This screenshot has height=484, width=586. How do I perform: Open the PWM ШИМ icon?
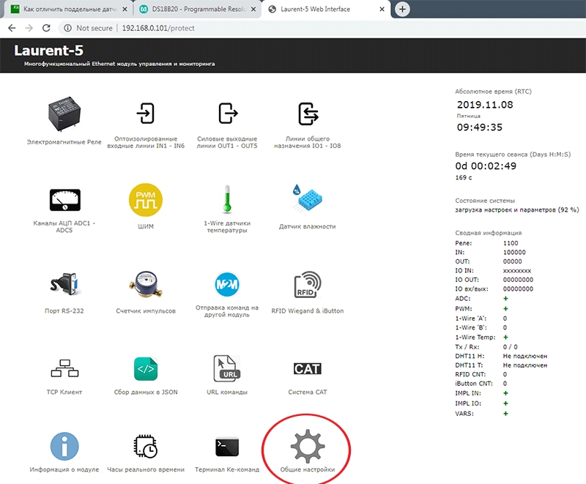146,199
